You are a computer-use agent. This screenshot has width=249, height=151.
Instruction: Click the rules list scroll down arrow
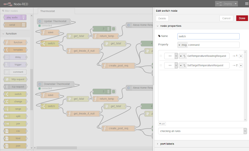click(x=245, y=120)
